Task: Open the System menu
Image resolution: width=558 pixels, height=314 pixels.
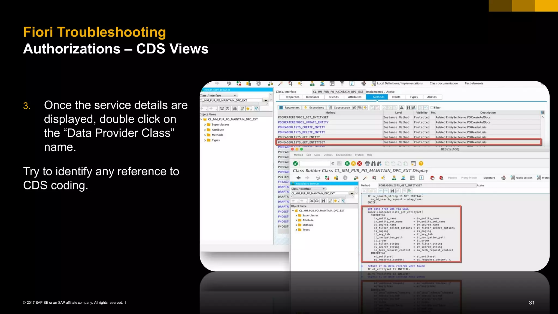Action: (359, 155)
